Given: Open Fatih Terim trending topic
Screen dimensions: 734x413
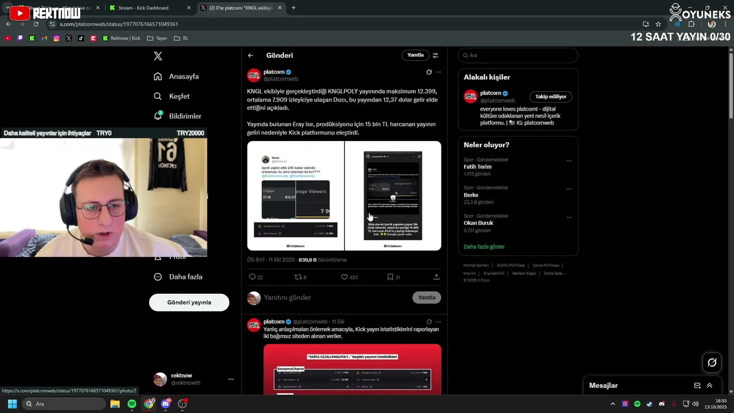Looking at the screenshot, I should click(x=477, y=167).
